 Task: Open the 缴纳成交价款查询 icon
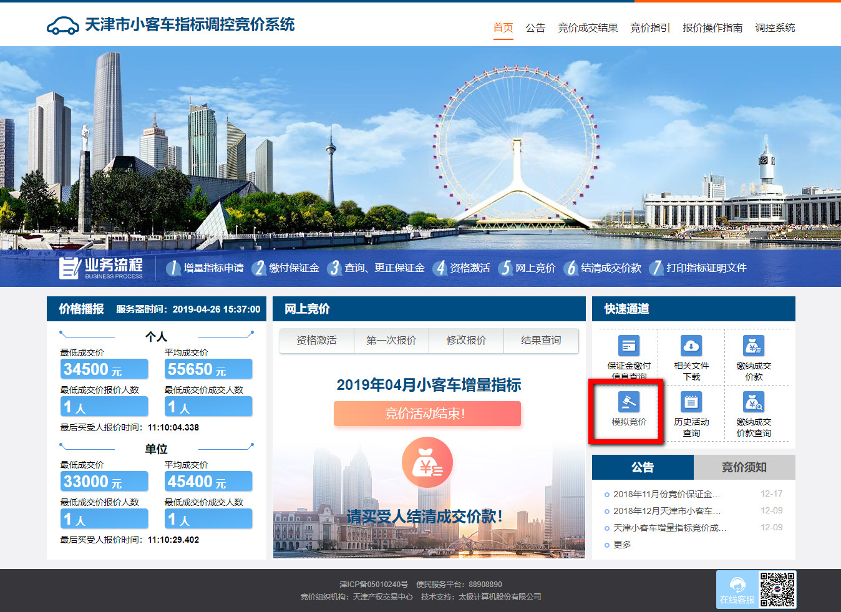coord(754,402)
